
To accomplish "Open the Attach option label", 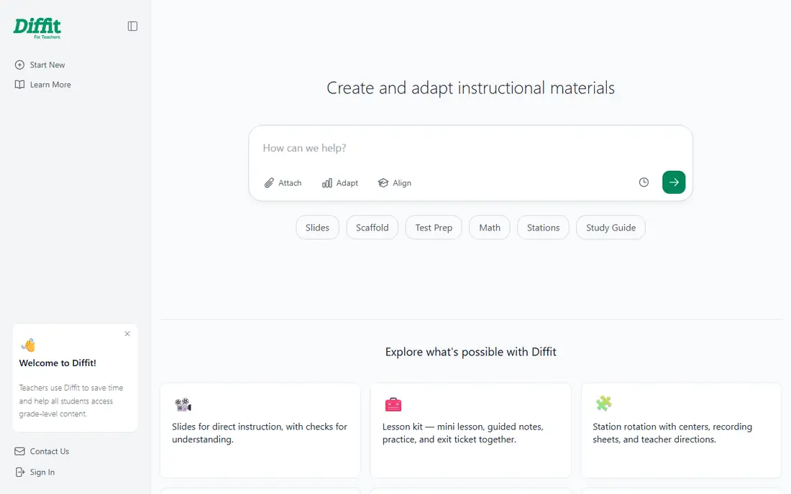I will click(290, 183).
